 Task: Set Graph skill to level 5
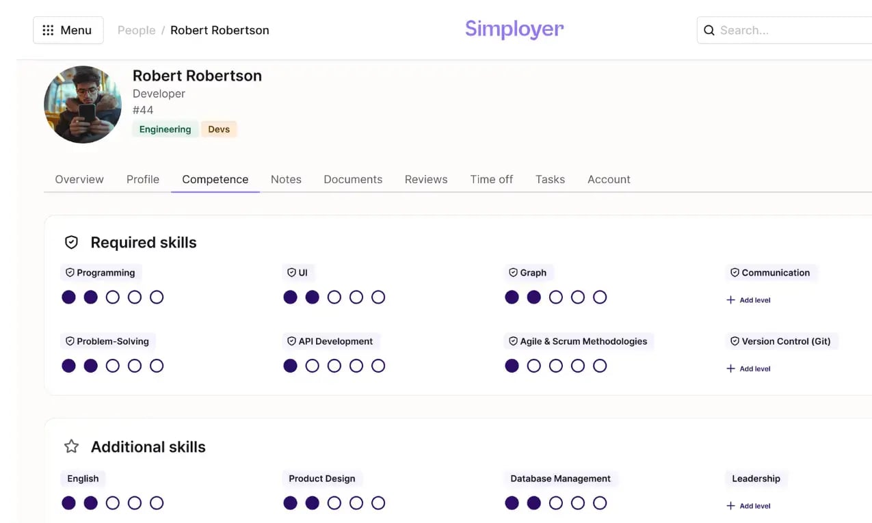600,297
